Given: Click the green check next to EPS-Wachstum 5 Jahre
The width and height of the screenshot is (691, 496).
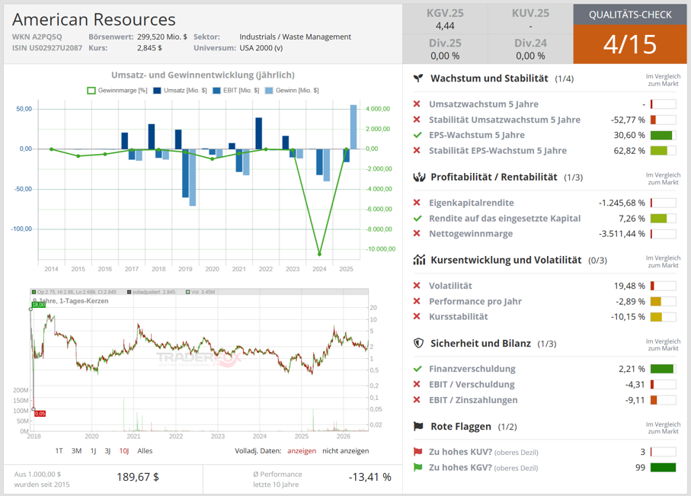Looking at the screenshot, I should coord(417,135).
